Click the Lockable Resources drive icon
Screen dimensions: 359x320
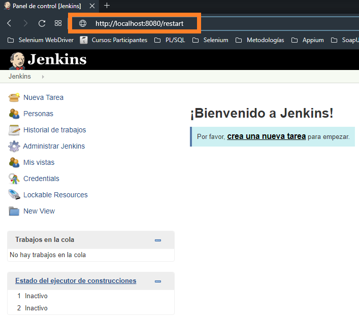click(x=14, y=195)
